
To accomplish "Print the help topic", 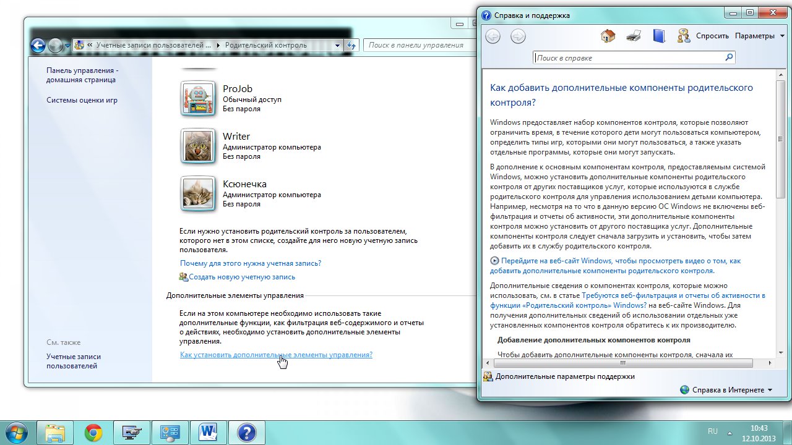I will (634, 36).
